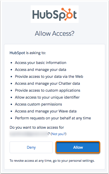The image size is (109, 174).
Task: Click "Access and manage your Wave data"
Action: click(46, 111)
